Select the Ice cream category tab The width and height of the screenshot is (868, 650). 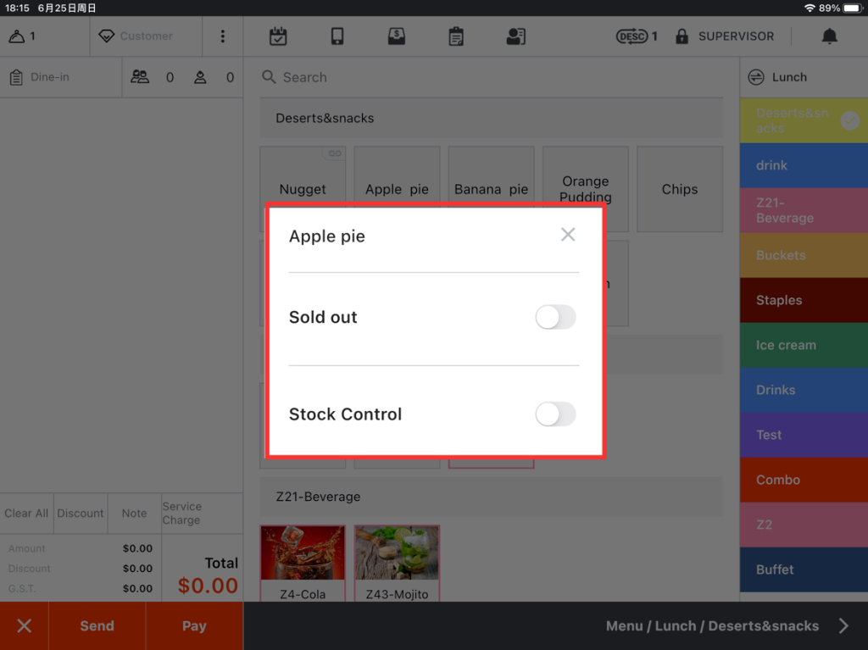point(803,345)
